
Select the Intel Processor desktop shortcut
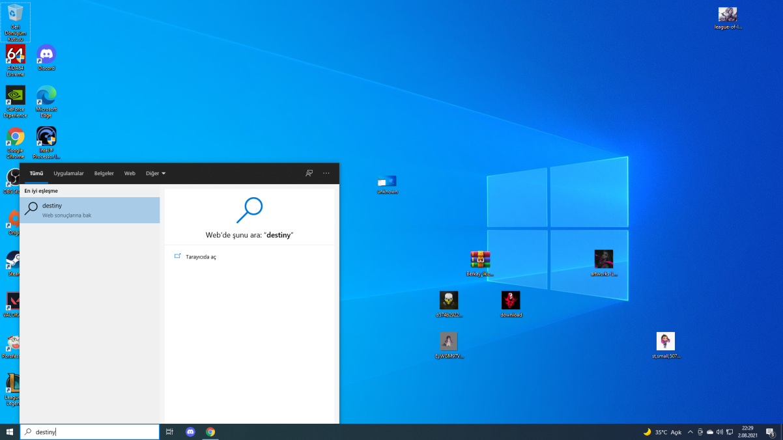click(x=46, y=143)
